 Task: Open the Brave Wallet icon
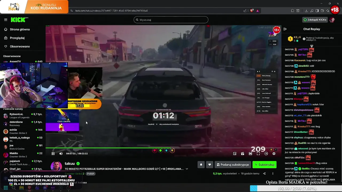tap(322, 11)
